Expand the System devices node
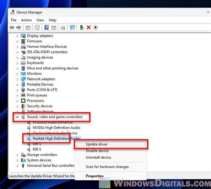211x189 pixels. tap(17, 161)
